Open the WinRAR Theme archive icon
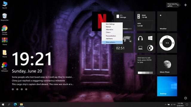The height and width of the screenshot is (107, 191). click(5, 41)
